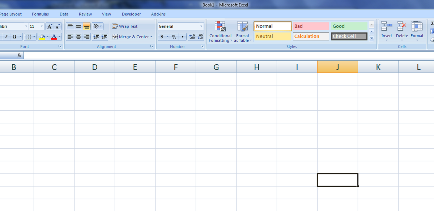This screenshot has height=211, width=434.
Task: Apply Neutral cell style
Action: [x=273, y=36]
